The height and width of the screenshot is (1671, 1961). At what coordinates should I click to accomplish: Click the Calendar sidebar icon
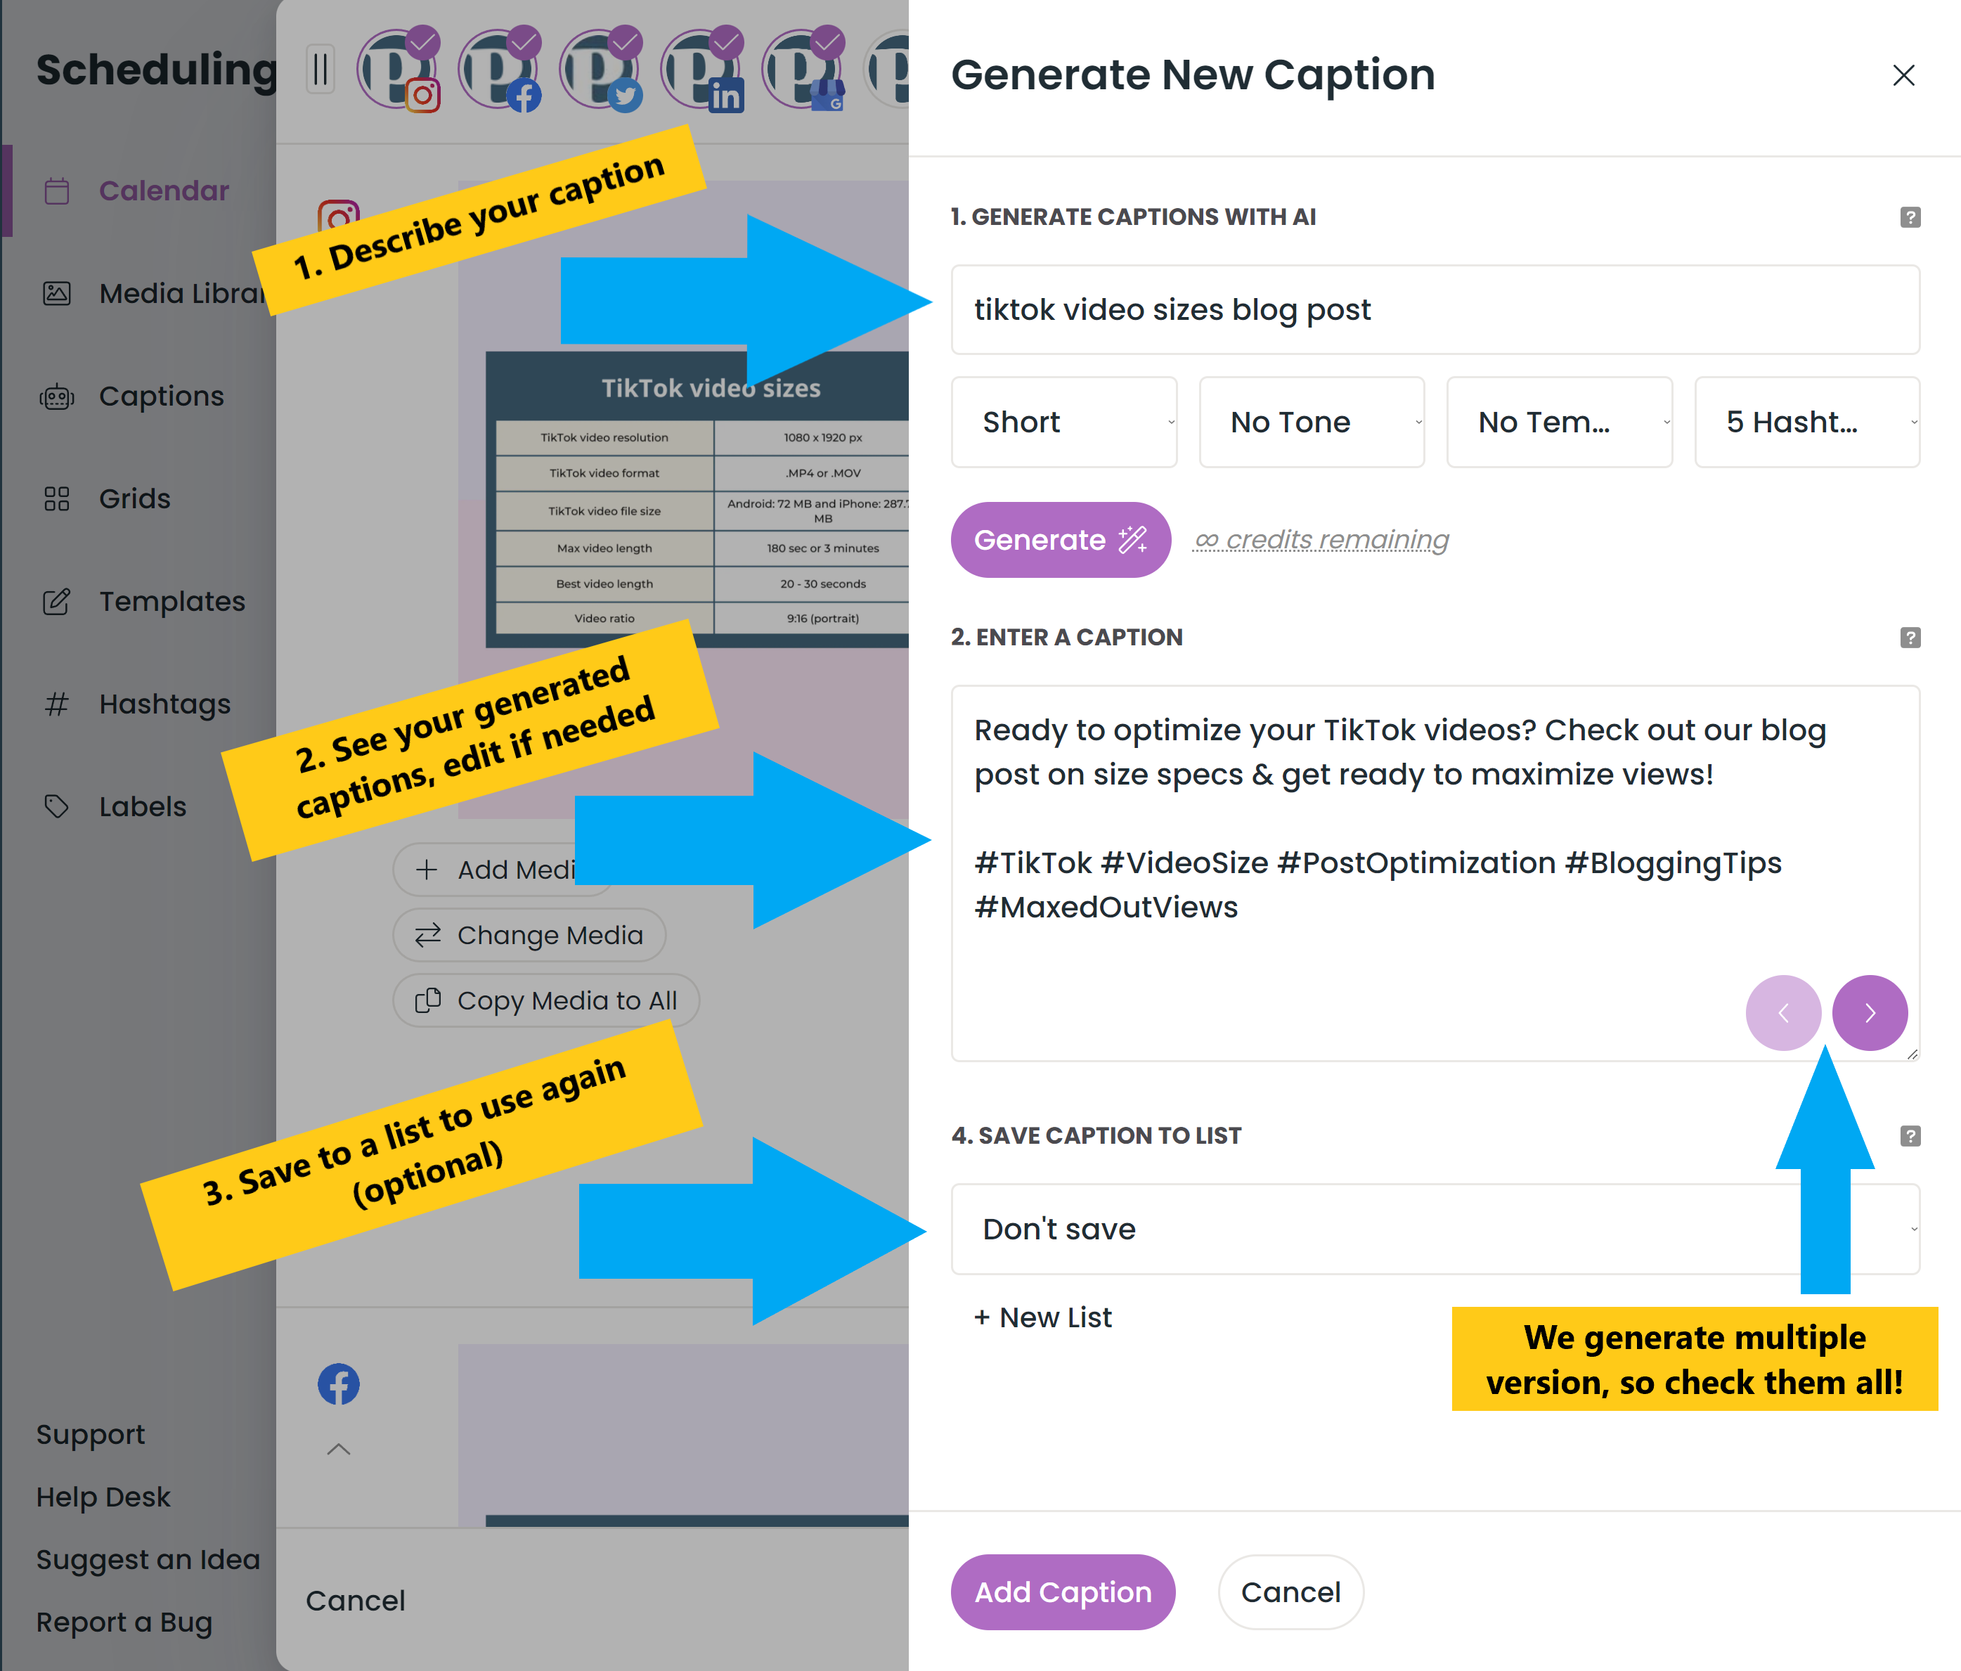(x=56, y=191)
